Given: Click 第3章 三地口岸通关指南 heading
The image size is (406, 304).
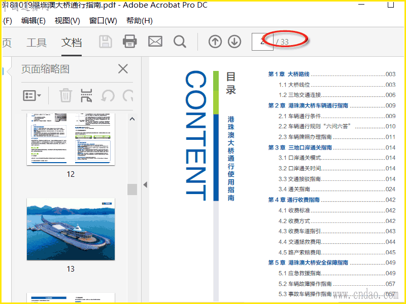Looking at the screenshot, I should pyautogui.click(x=332, y=147).
